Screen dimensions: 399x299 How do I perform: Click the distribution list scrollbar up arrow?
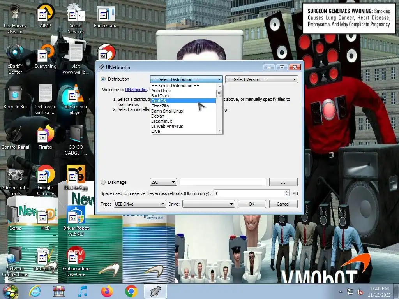219,86
